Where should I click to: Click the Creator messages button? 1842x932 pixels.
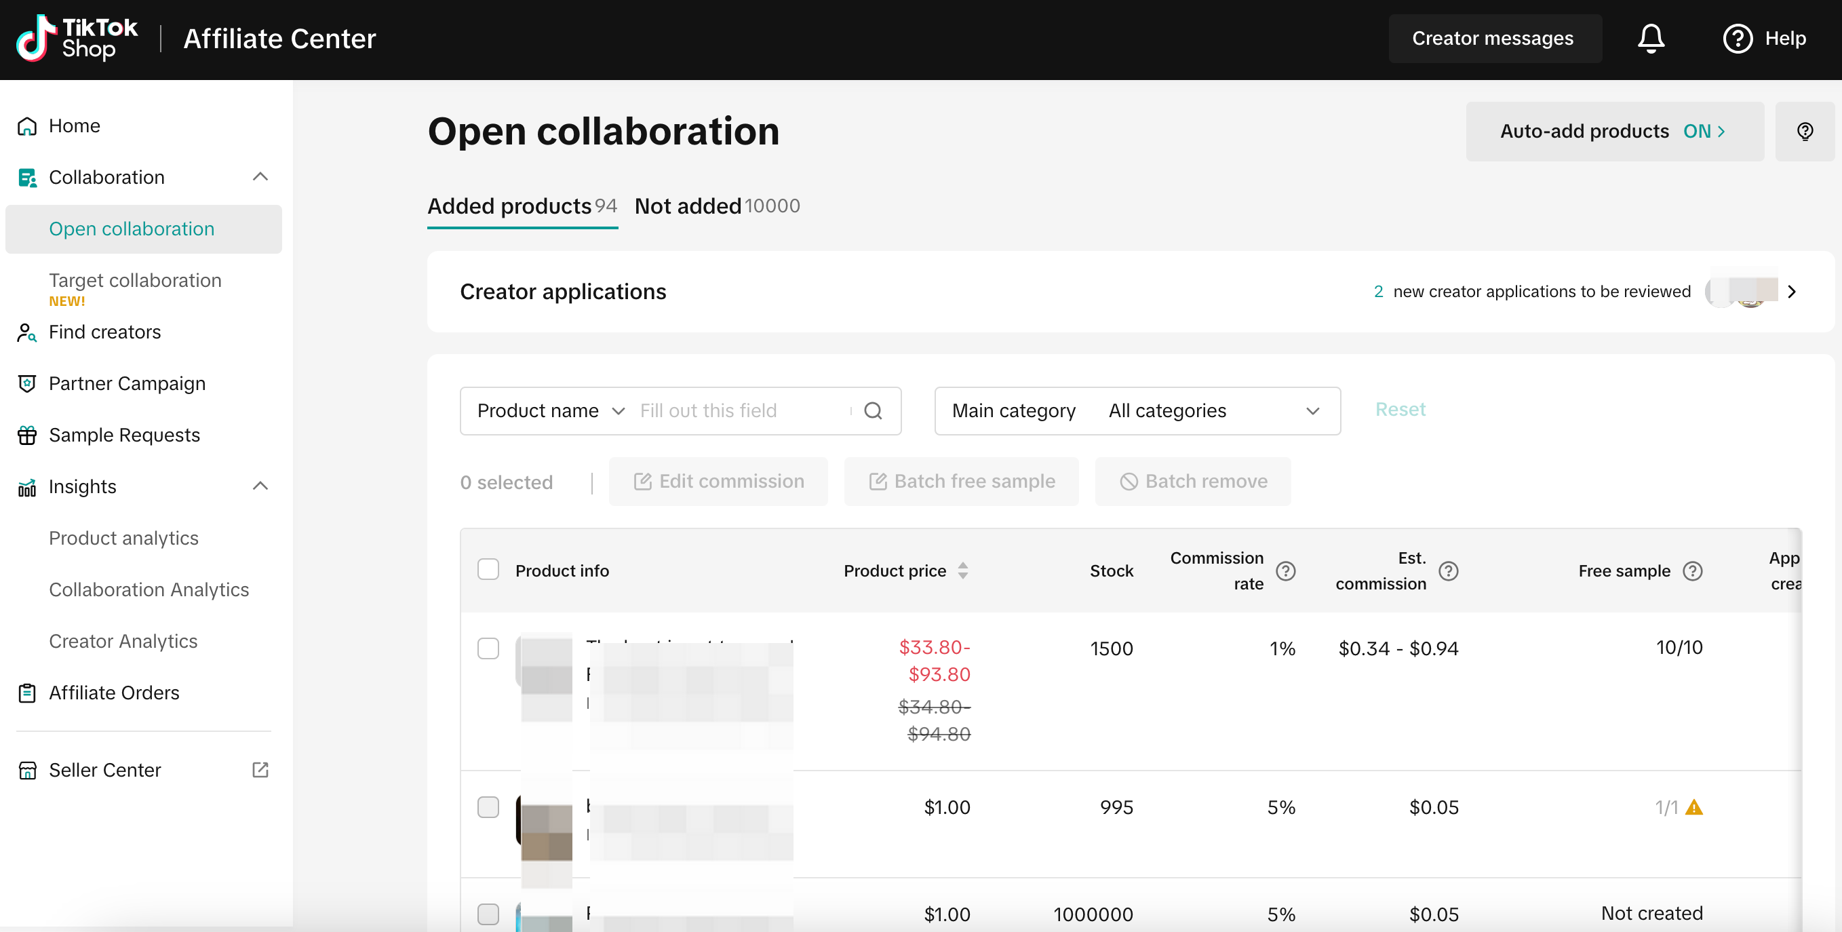coord(1494,39)
